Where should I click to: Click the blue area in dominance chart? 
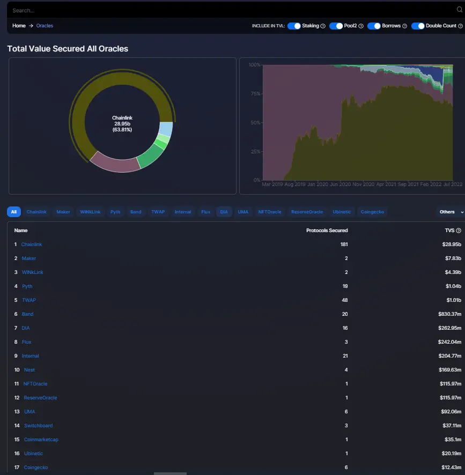[435, 73]
